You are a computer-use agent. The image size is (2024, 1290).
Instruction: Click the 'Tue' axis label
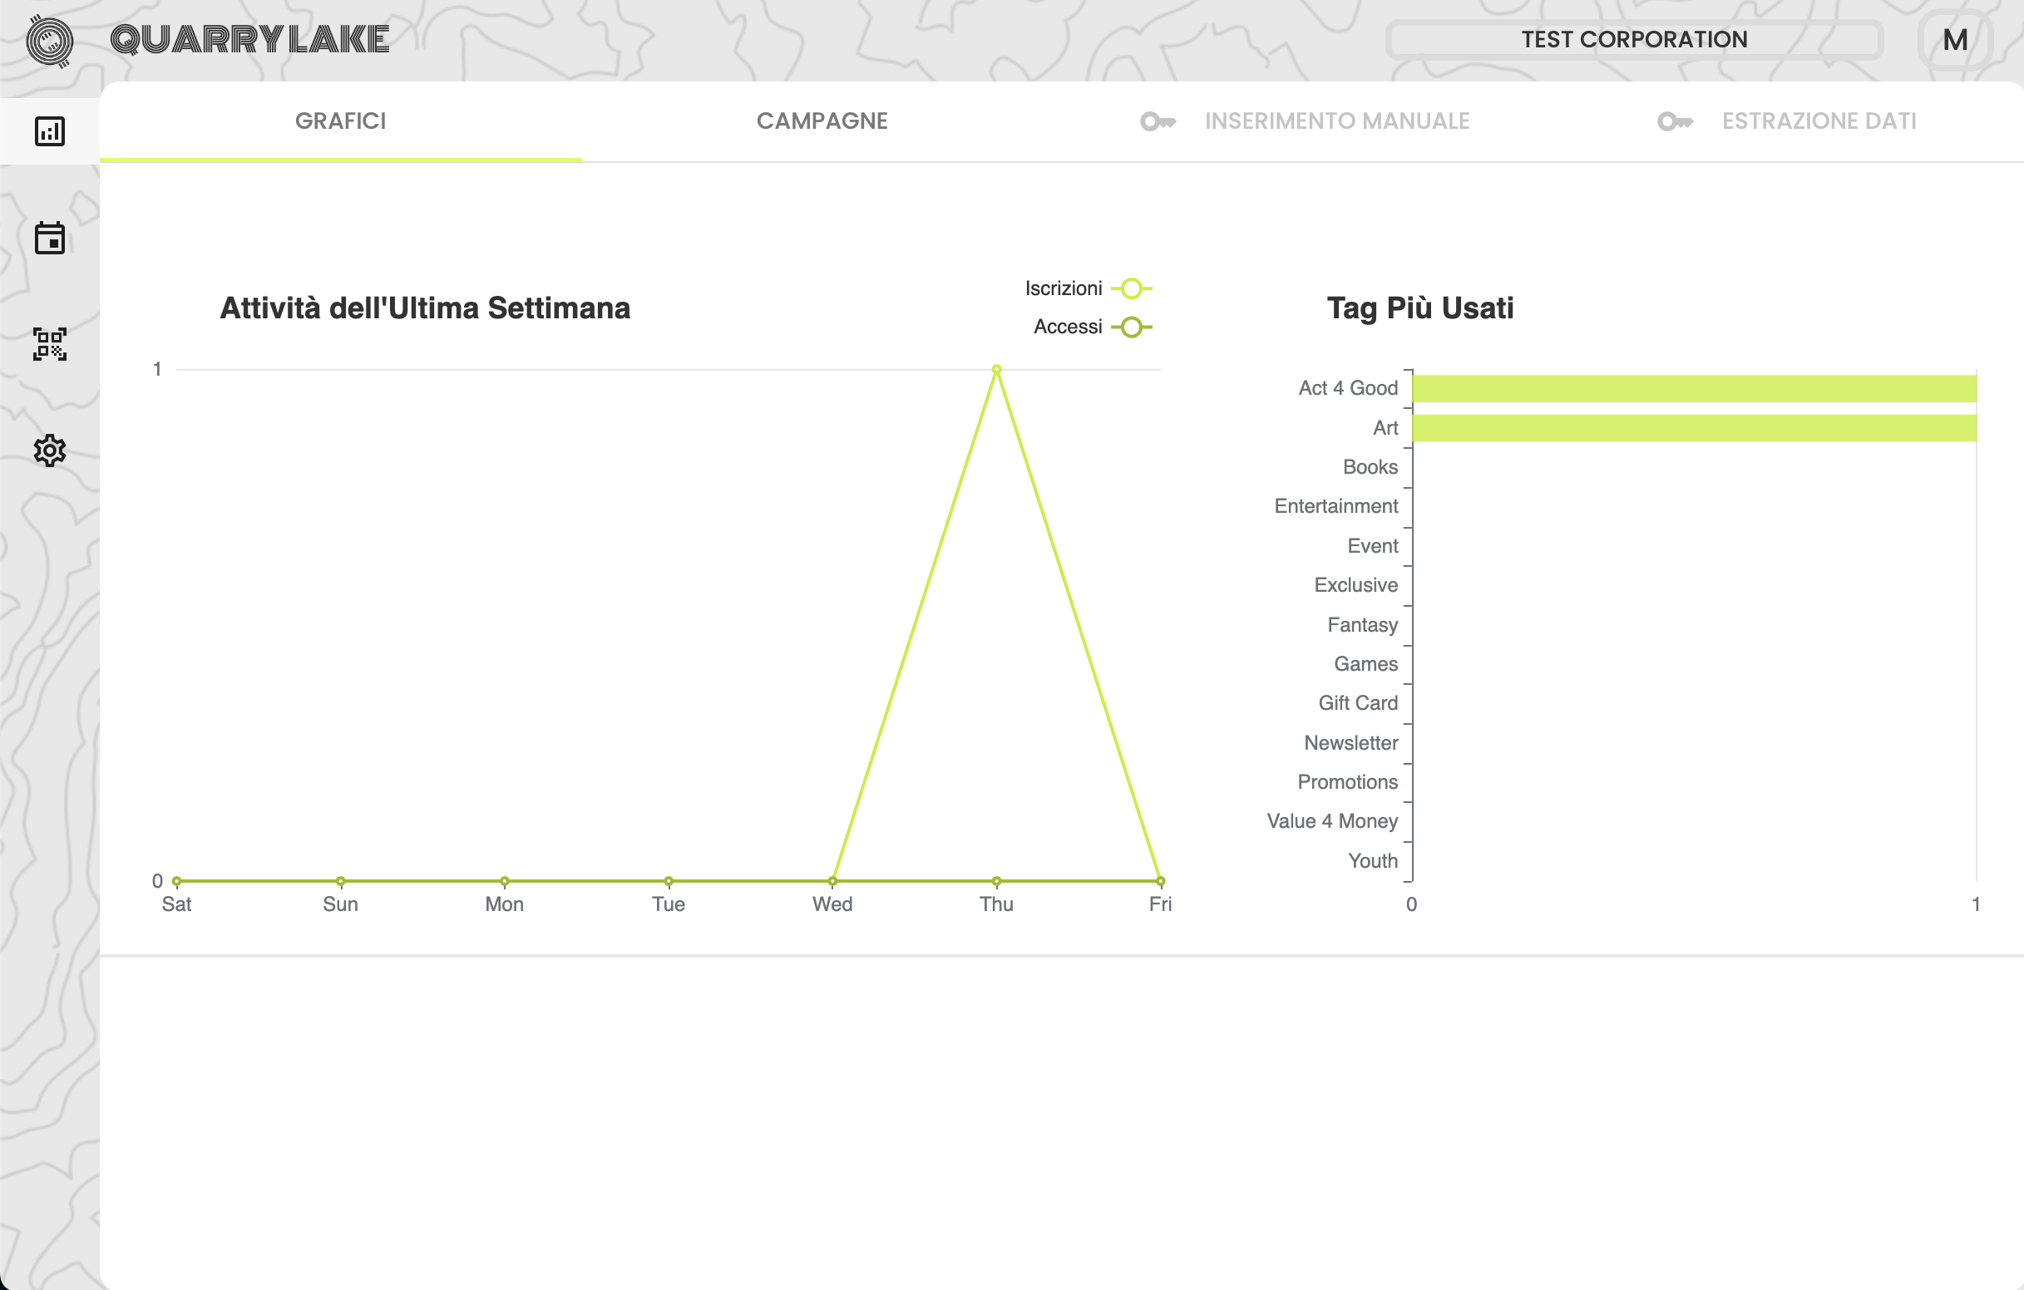(x=669, y=904)
